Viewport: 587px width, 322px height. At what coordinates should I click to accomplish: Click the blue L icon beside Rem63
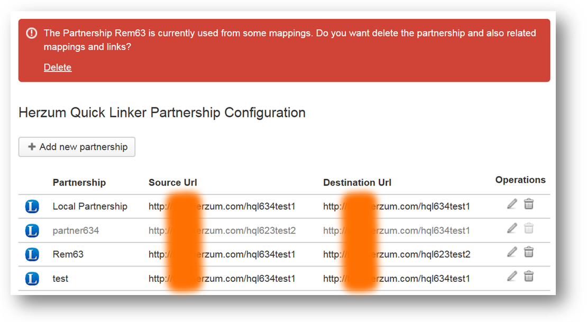(32, 255)
